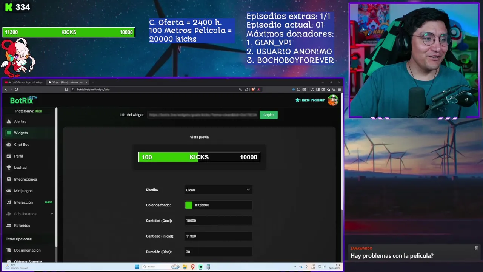Screen dimensions: 483x272
Task: Open Referidos people icon
Action: pos(9,226)
